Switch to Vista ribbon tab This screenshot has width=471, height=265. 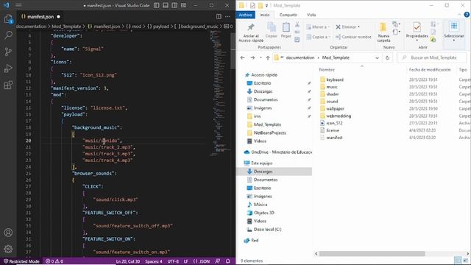point(311,15)
